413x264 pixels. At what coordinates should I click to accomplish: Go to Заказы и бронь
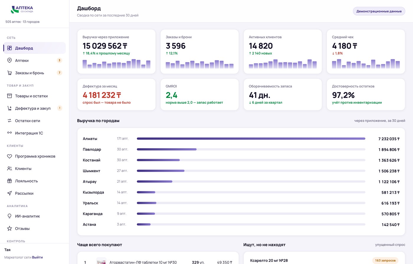point(35,73)
